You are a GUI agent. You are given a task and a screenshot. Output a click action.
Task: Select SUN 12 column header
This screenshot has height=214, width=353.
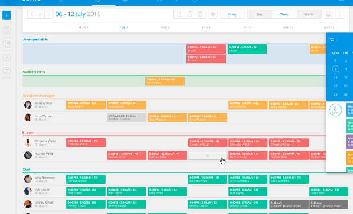click(x=329, y=28)
